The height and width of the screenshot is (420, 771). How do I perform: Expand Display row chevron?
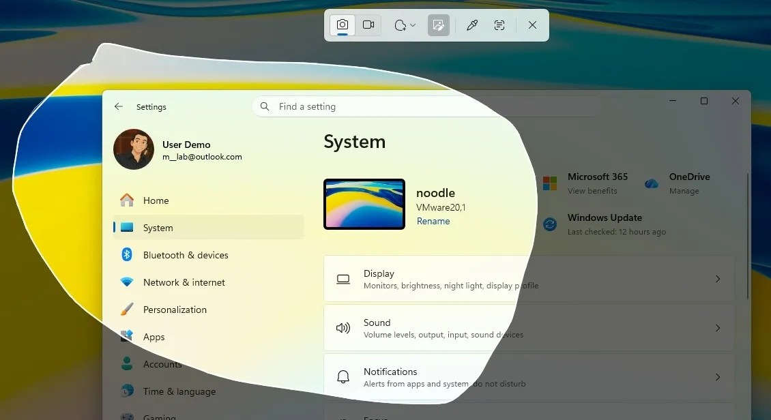(718, 279)
